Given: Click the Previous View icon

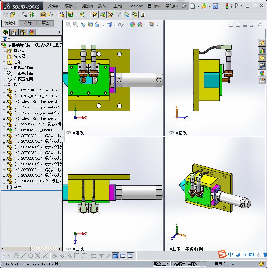Looking at the screenshot, I should coord(83,25).
